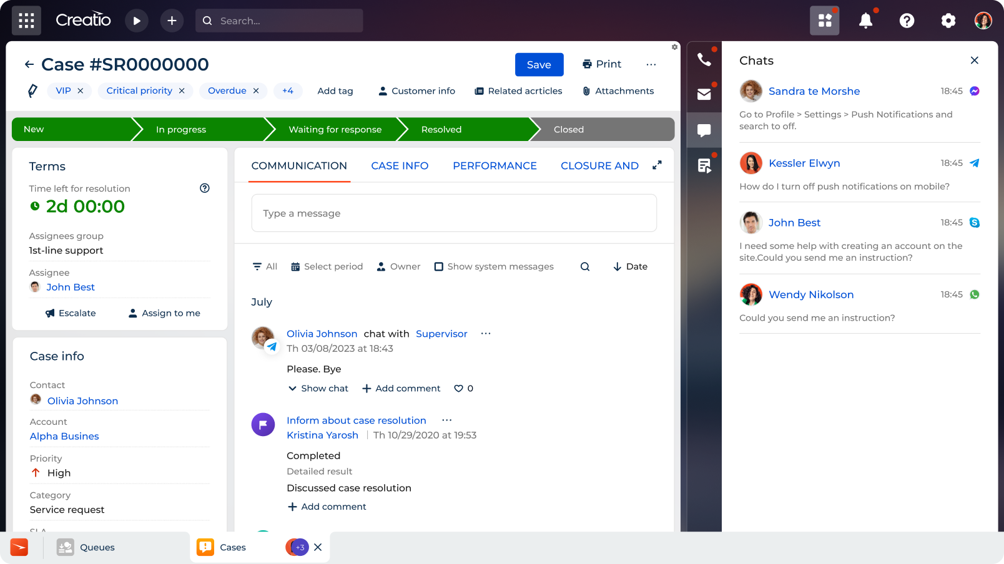Expand Show chat under Olivia's message
1004x564 pixels.
[318, 388]
